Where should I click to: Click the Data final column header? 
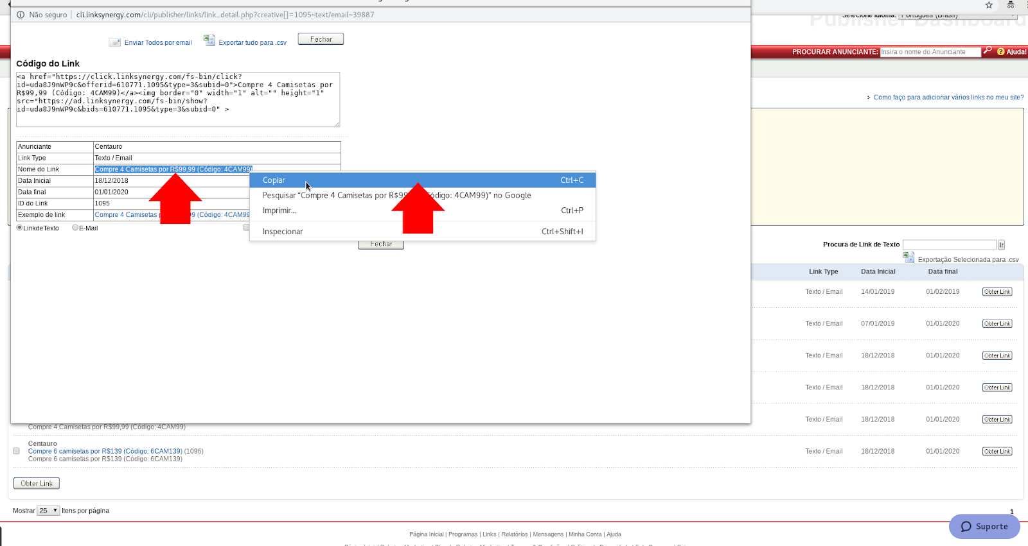point(943,271)
